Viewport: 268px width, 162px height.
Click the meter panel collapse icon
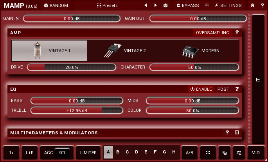click(x=258, y=80)
